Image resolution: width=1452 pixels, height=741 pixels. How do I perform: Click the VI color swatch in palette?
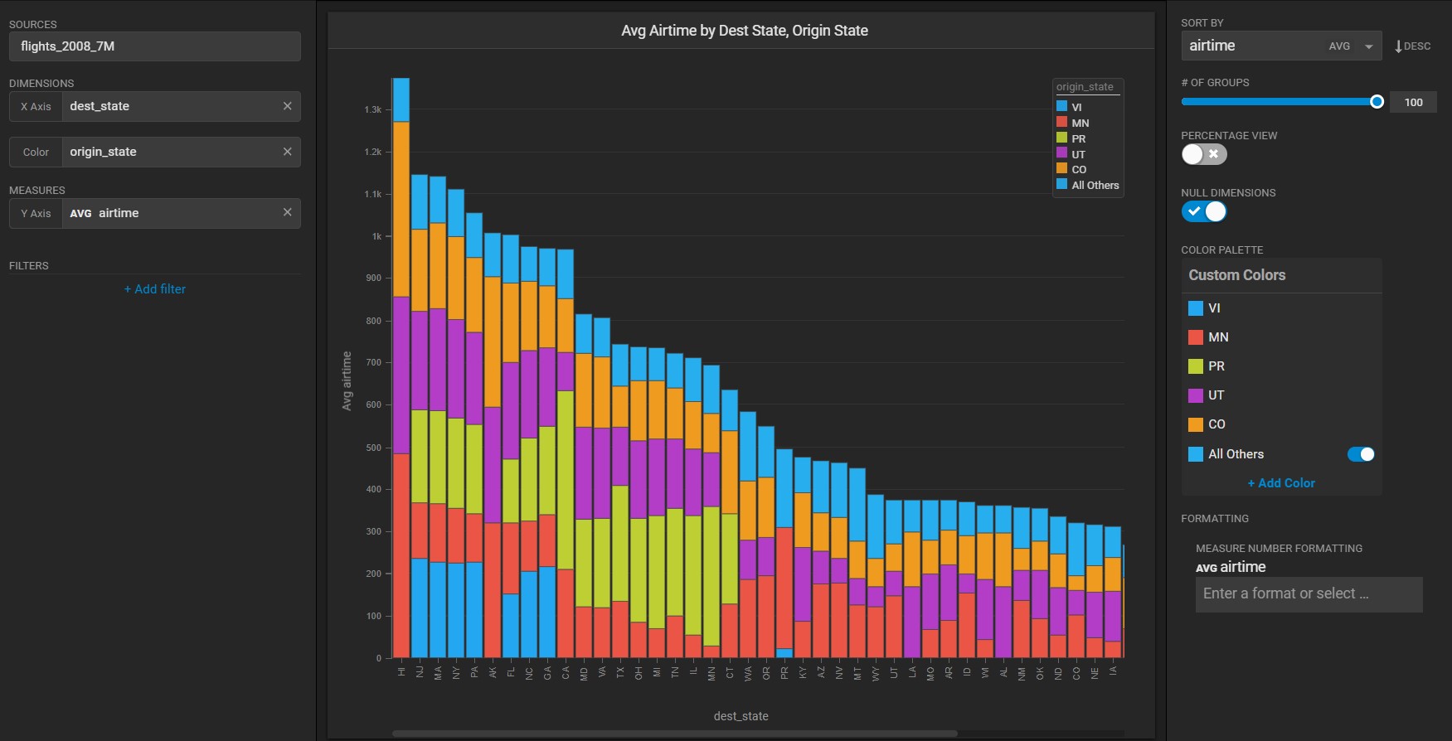(x=1195, y=308)
